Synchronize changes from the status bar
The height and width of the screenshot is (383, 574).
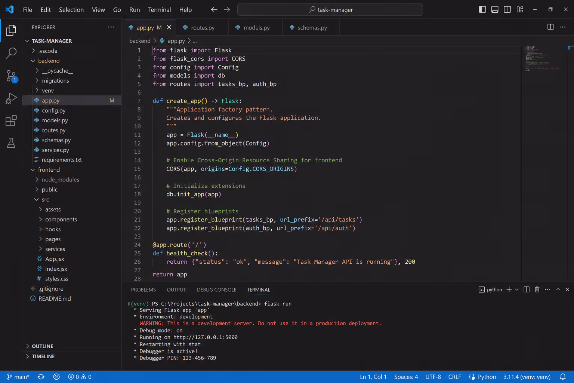41,377
